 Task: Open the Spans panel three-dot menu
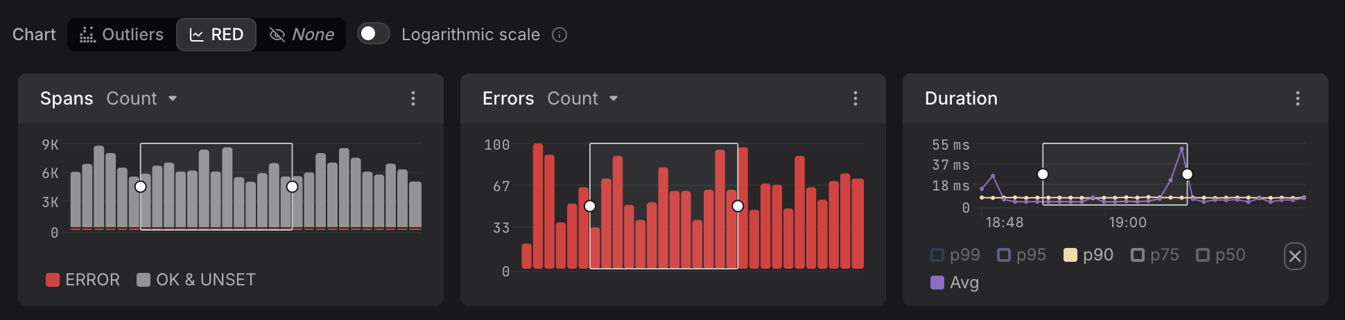(413, 98)
